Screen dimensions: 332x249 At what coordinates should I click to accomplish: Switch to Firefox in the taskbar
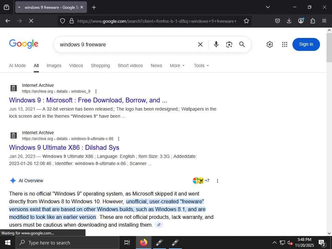point(143,243)
